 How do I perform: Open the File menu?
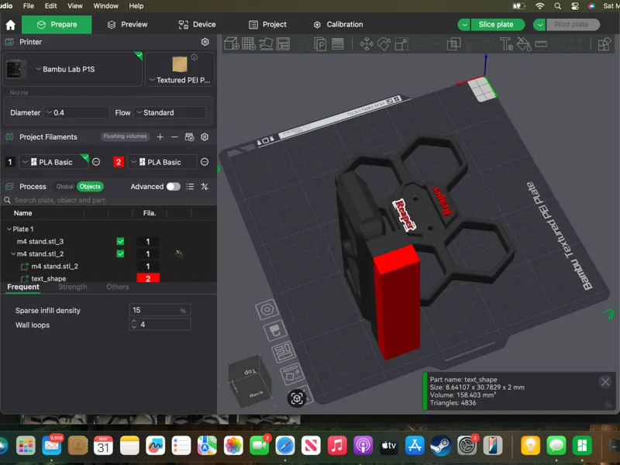point(29,6)
